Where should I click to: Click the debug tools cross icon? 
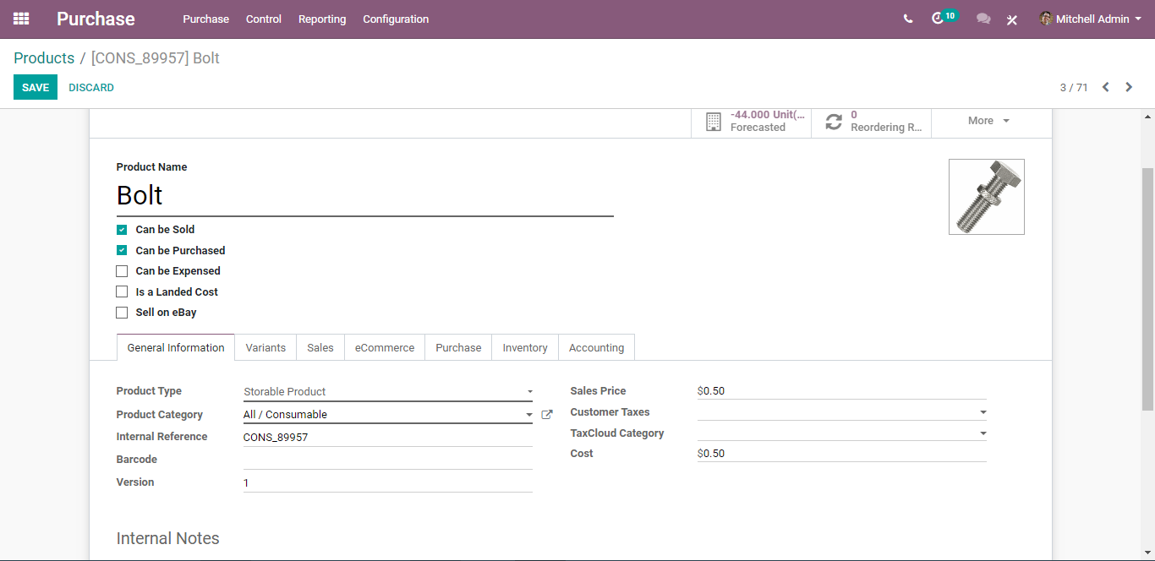click(1011, 19)
